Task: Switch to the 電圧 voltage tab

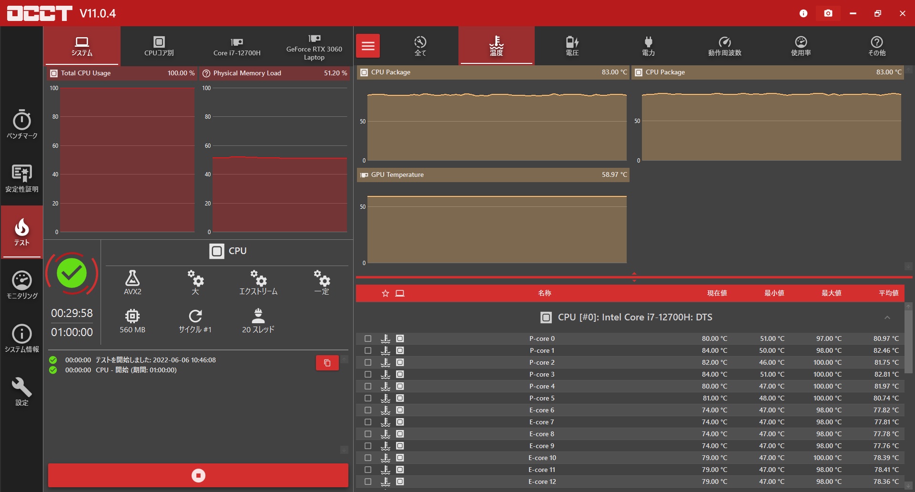Action: pos(572,46)
